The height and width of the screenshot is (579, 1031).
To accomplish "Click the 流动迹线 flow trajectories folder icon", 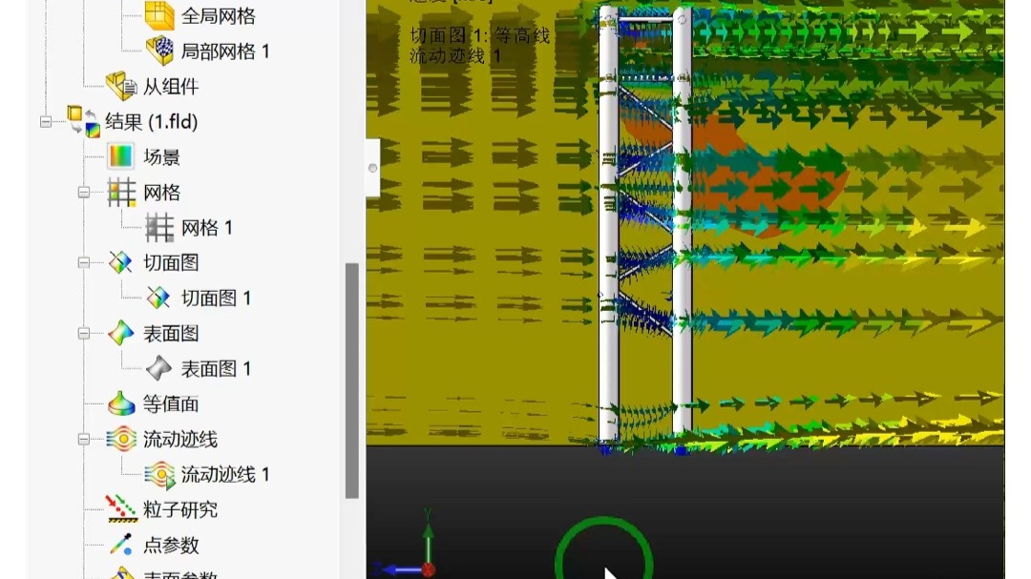I will tap(121, 439).
